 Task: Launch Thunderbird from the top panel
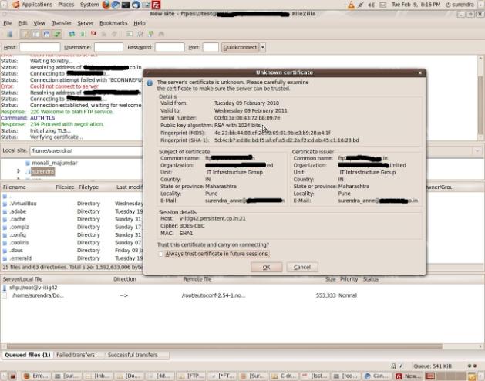click(x=136, y=5)
